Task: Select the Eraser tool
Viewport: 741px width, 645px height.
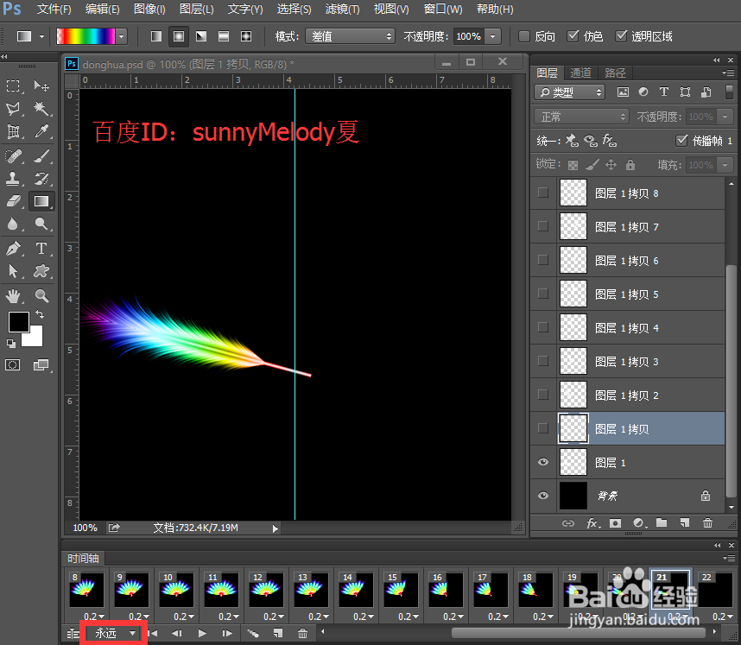Action: point(13,201)
